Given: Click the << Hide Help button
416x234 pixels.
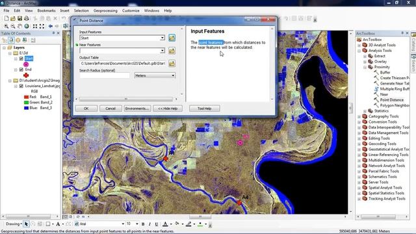Looking at the screenshot, I should tap(168, 109).
